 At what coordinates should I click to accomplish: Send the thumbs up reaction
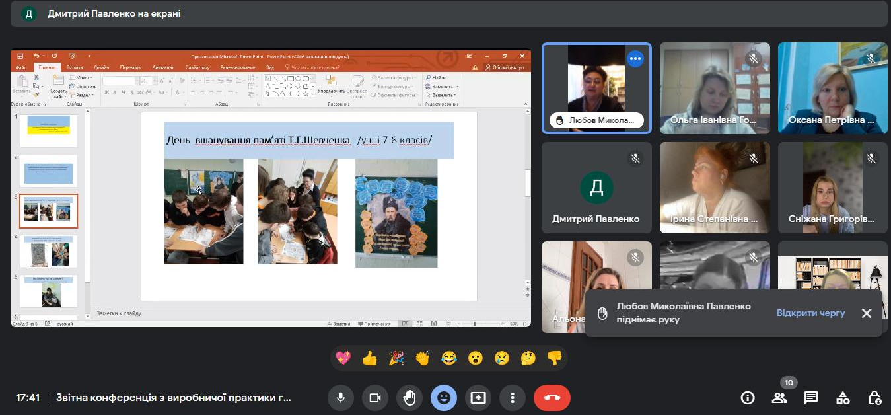tap(369, 358)
